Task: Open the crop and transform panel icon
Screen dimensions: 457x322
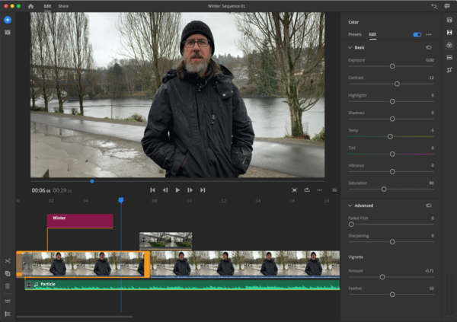Action: [x=449, y=70]
